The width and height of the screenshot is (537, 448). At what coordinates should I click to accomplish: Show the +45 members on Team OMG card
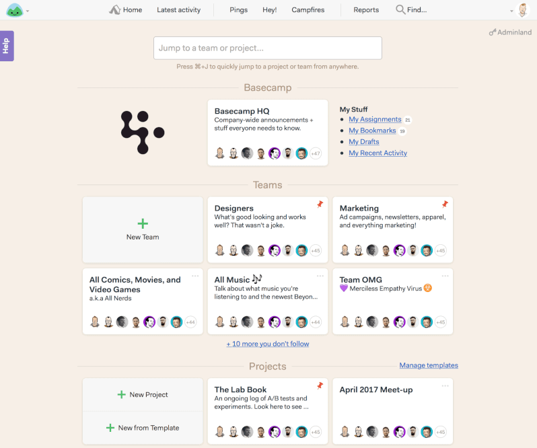pyautogui.click(x=440, y=322)
